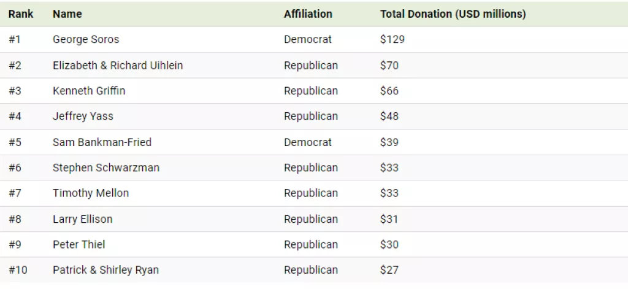Screen dimensions: 628x289
Task: Select the $70 donation value
Action: [x=389, y=65]
